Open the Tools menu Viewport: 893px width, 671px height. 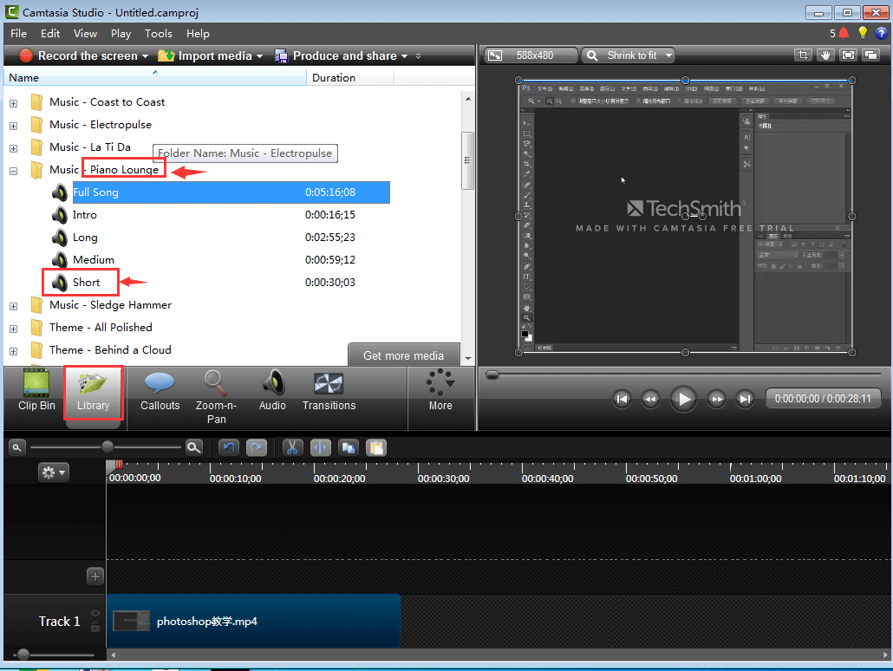(158, 34)
